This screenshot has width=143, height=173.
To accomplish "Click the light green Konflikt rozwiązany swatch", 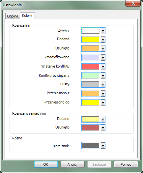I will pos(91,75).
